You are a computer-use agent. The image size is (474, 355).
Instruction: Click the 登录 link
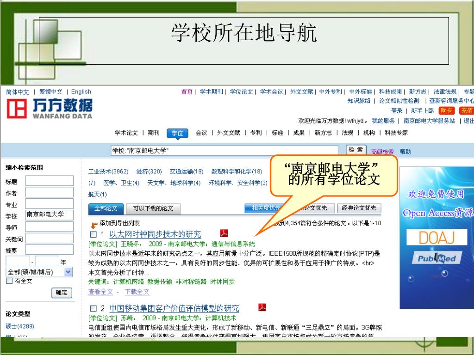coord(397,110)
